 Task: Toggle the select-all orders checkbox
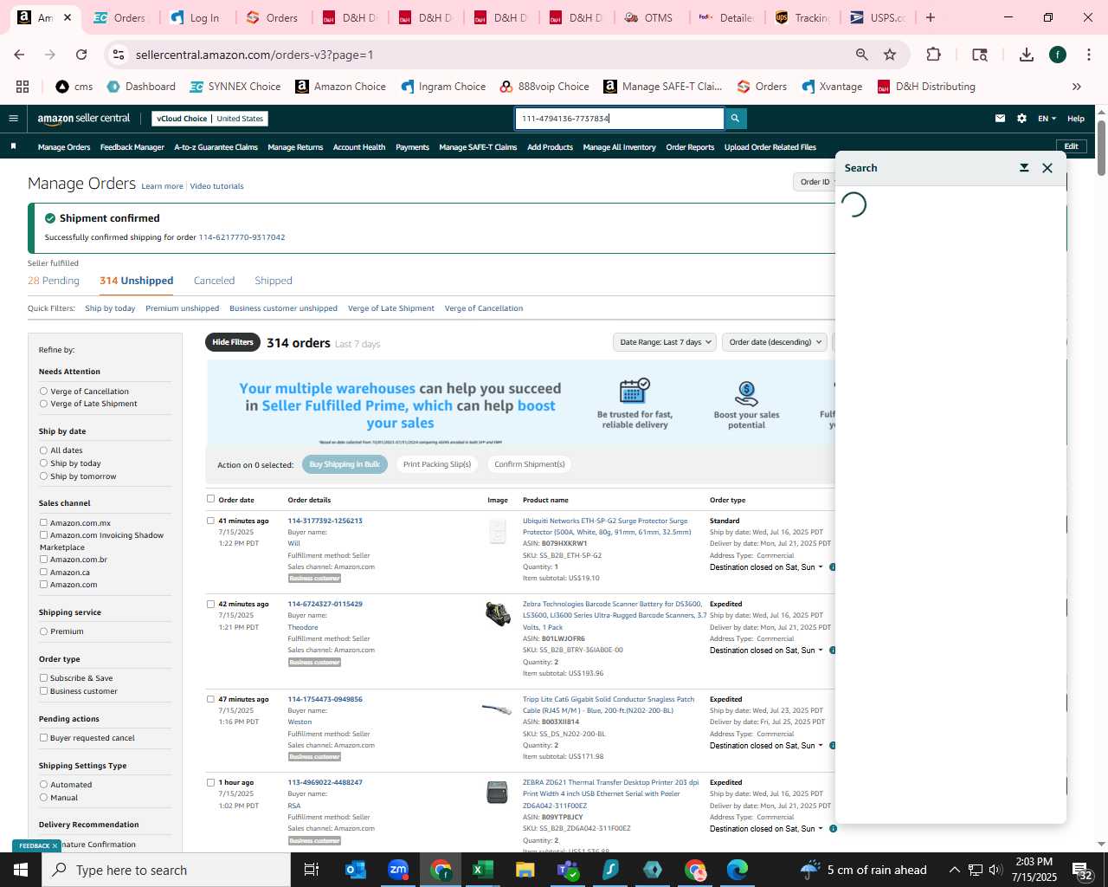pyautogui.click(x=210, y=499)
